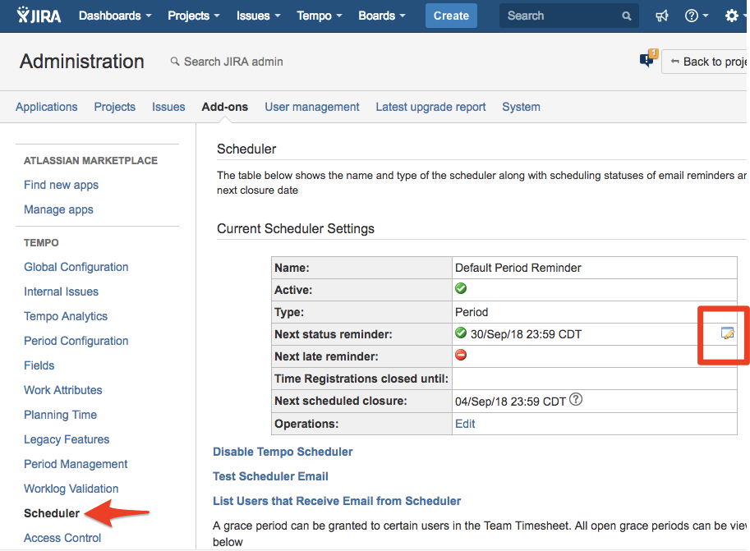Image resolution: width=750 pixels, height=551 pixels.
Task: Click the Back to project button
Action: [706, 62]
